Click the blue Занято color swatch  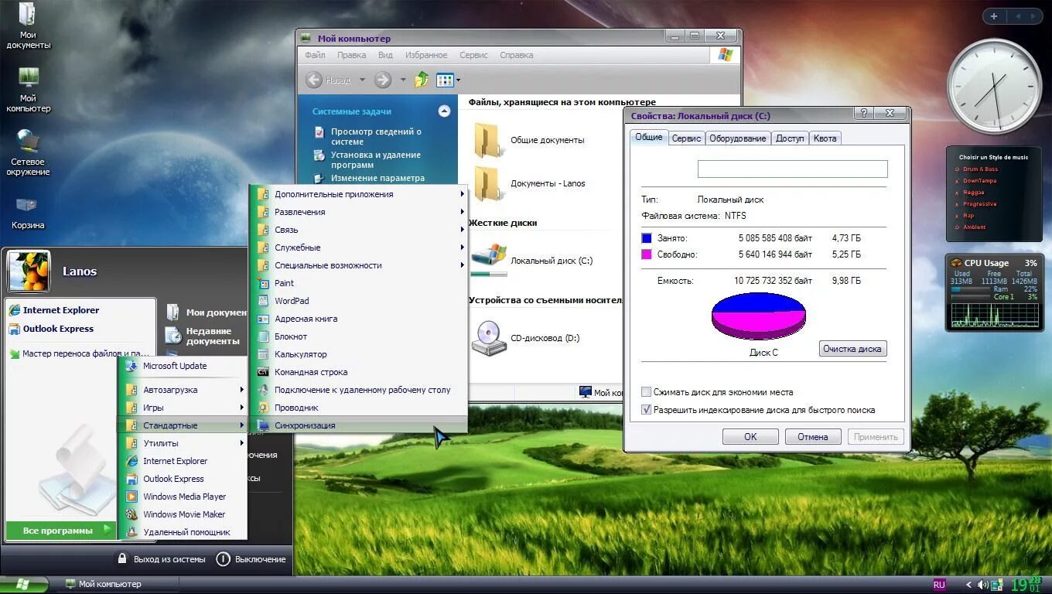[x=647, y=238]
